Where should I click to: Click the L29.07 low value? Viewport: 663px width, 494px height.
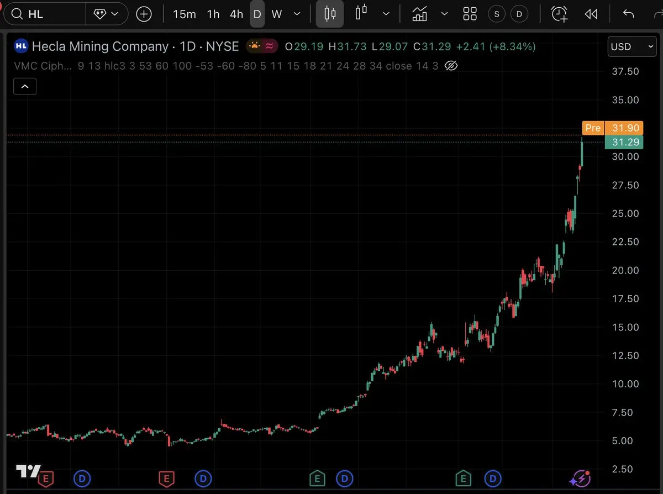coord(390,46)
